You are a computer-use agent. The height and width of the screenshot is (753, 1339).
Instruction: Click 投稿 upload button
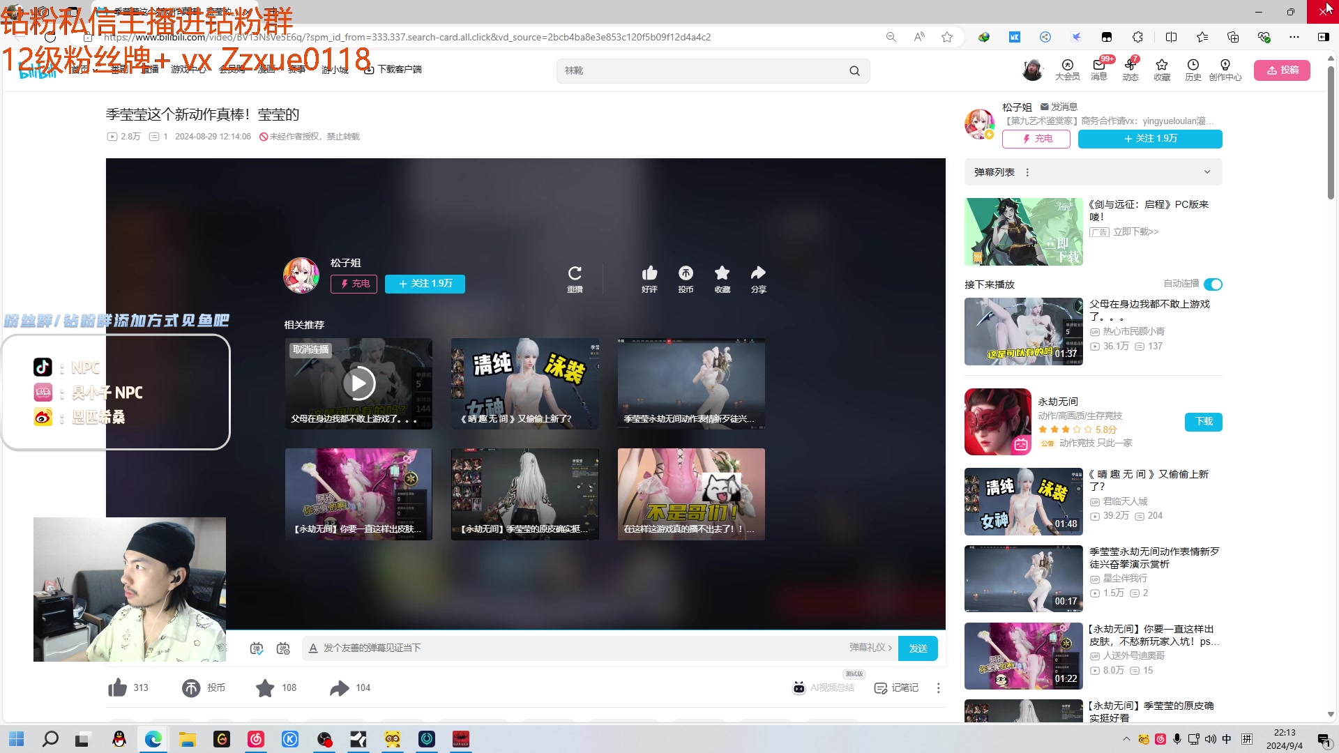click(x=1282, y=70)
